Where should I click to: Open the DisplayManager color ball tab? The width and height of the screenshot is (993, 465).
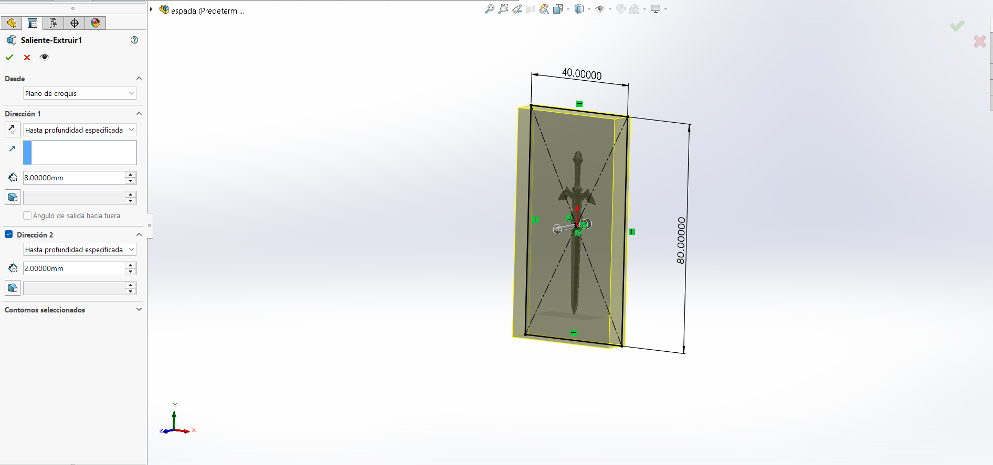(96, 23)
